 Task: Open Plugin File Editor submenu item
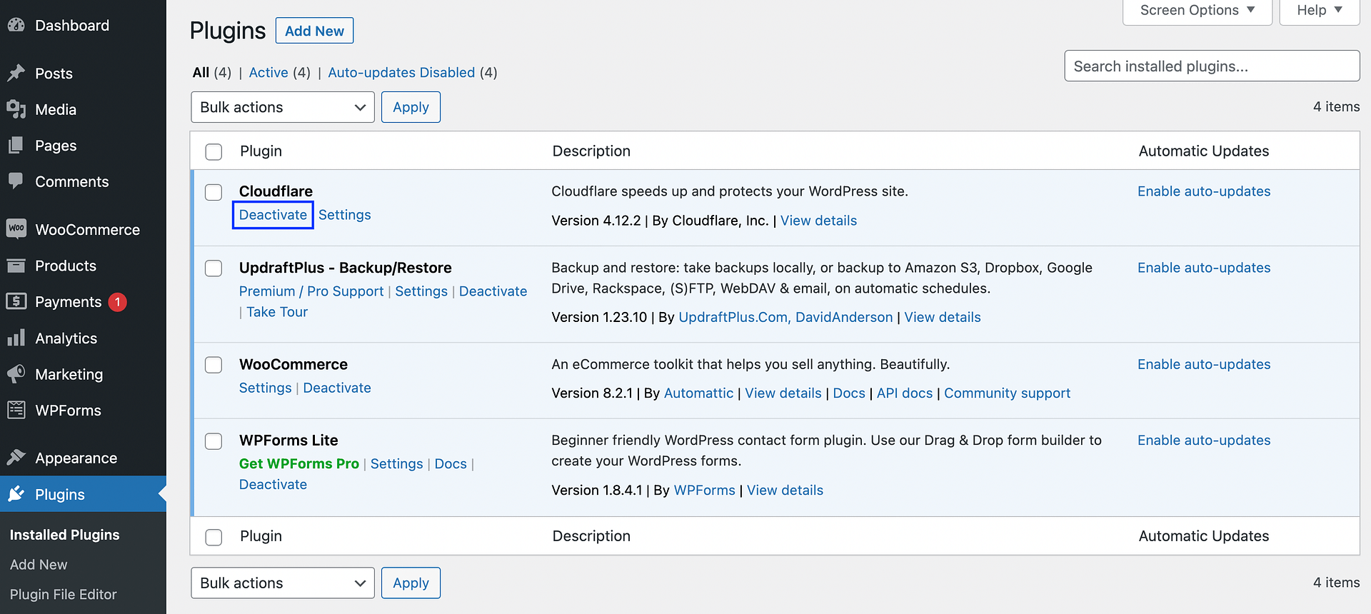click(63, 594)
